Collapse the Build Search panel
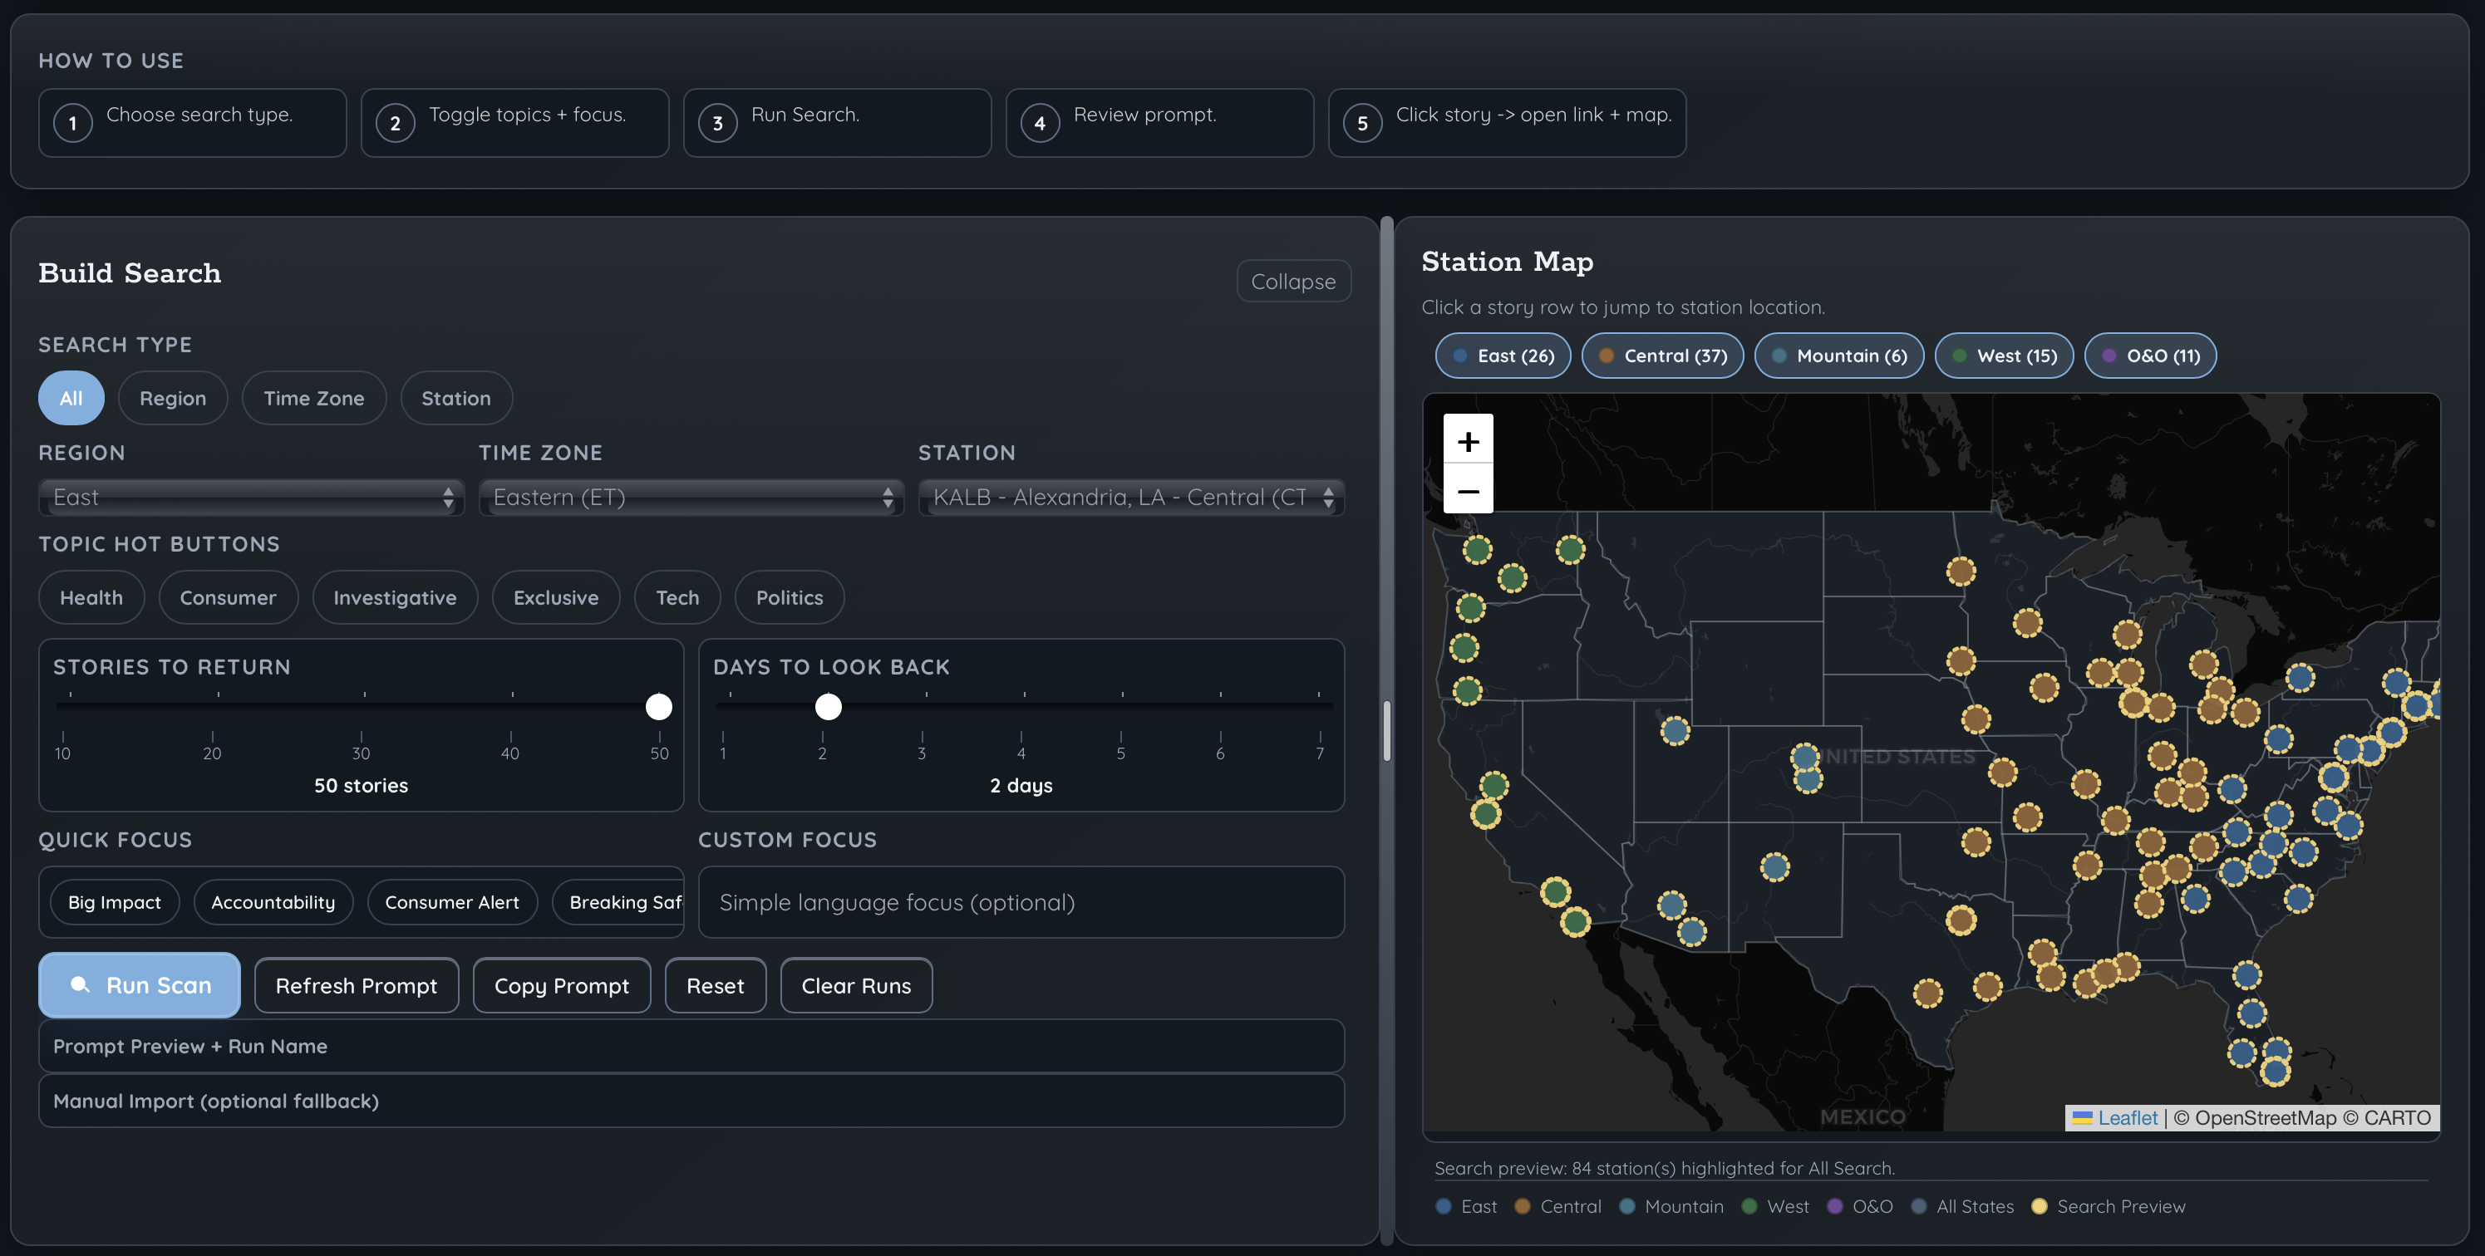This screenshot has height=1256, width=2485. coord(1294,281)
